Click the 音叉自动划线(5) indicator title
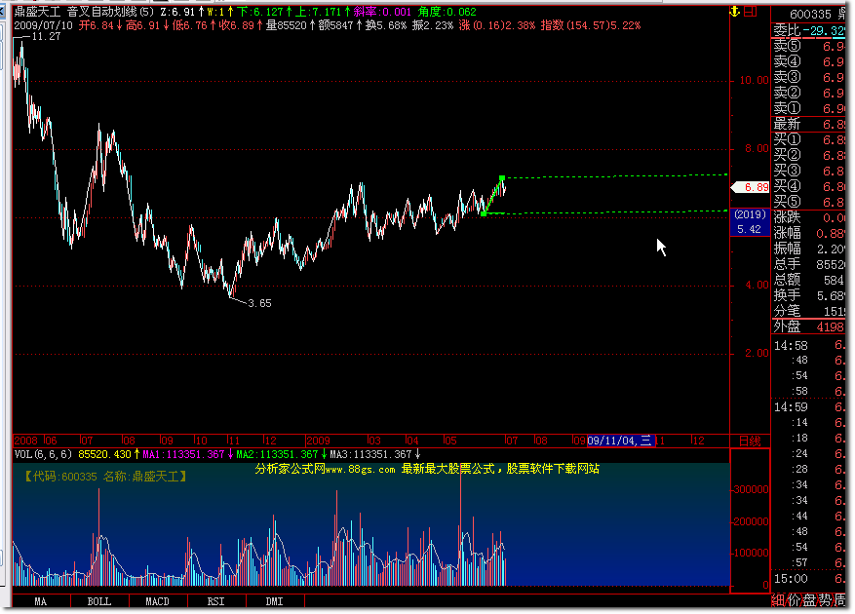Screen dimensions: 855x614 pos(111,12)
